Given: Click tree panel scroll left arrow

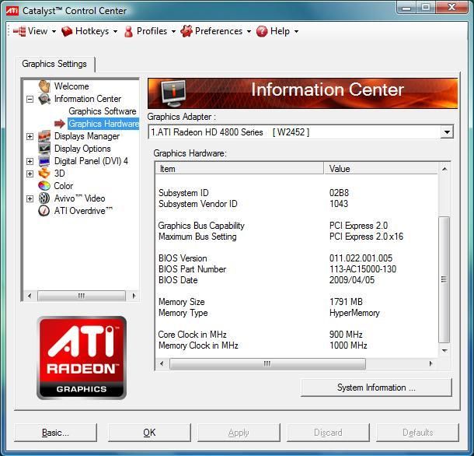Looking at the screenshot, I should [x=30, y=296].
